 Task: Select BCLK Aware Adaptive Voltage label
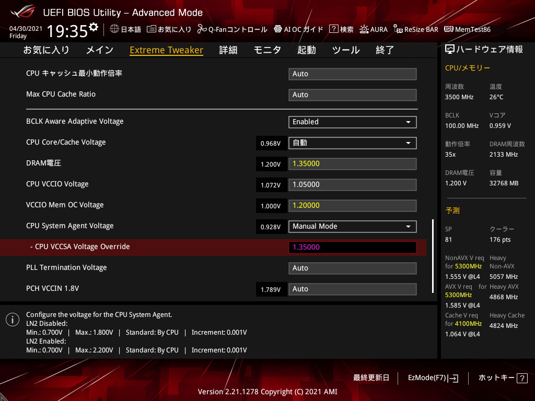(75, 121)
